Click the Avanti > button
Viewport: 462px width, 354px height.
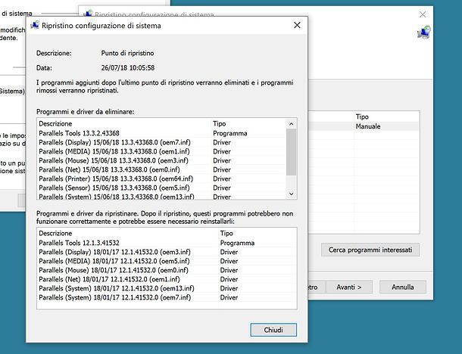click(349, 287)
